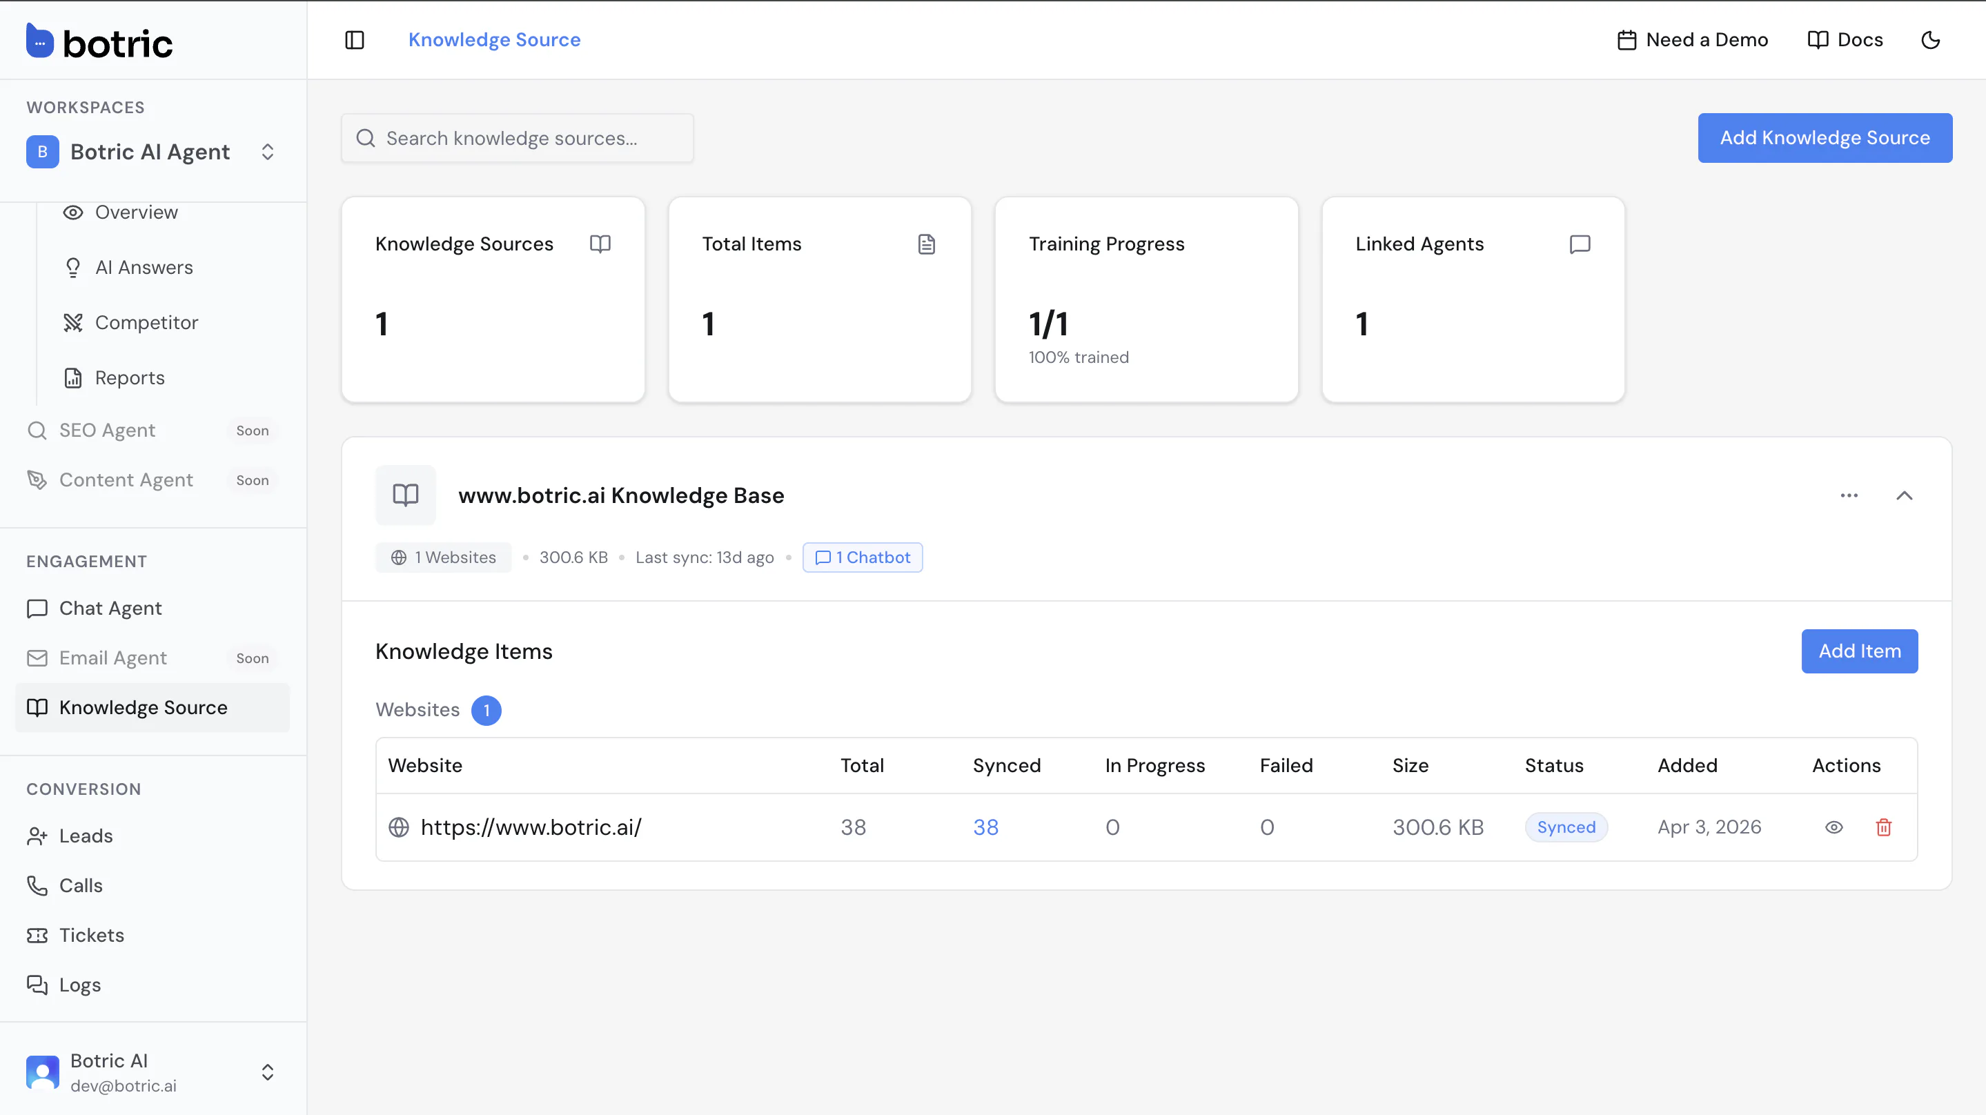
Task: Select SEO Agent sidebar item
Action: point(152,431)
